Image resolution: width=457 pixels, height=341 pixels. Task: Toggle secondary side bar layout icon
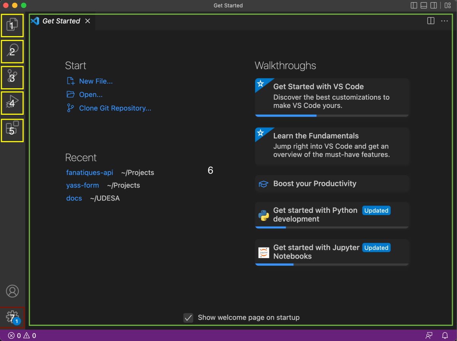coord(434,5)
